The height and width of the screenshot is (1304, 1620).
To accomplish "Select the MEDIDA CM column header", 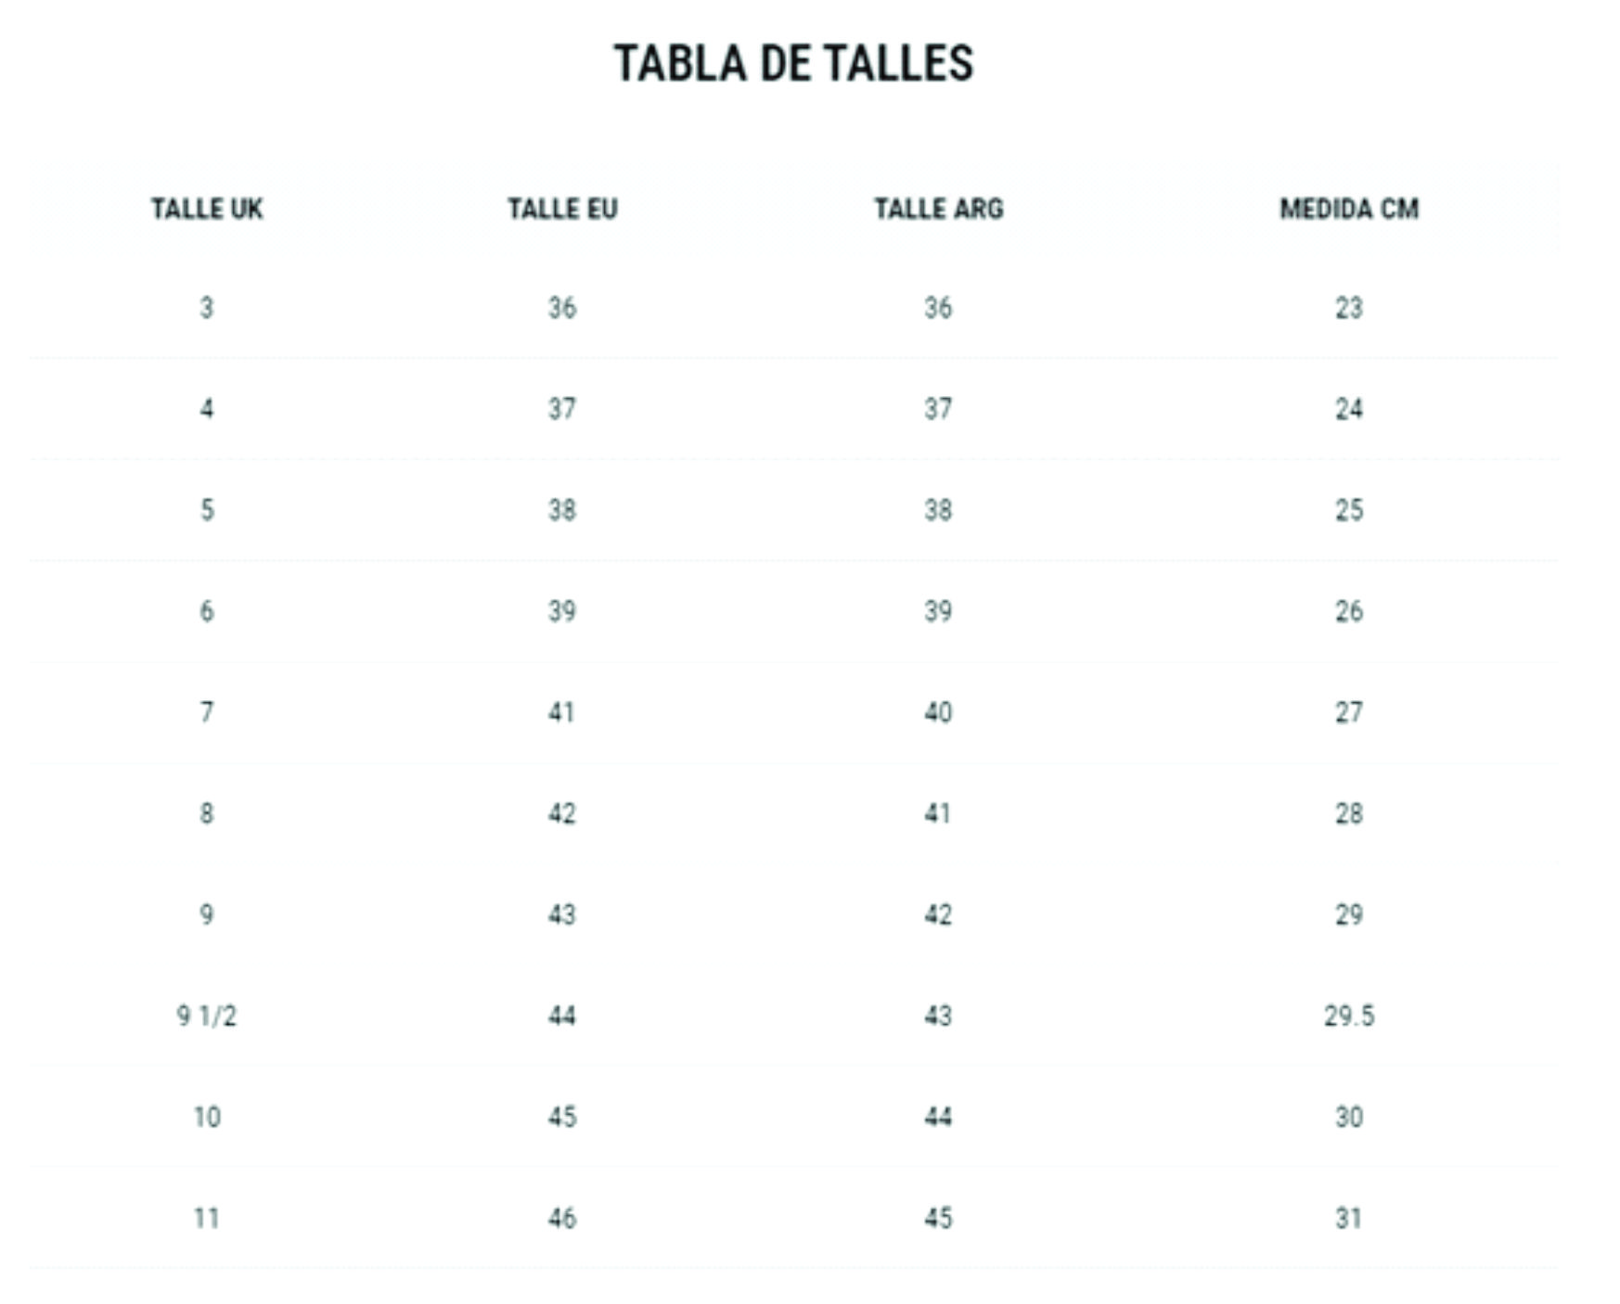I will point(1349,209).
